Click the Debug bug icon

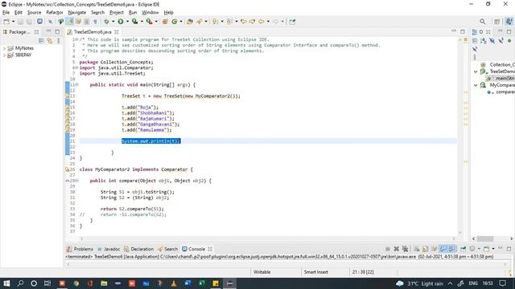pyautogui.click(x=106, y=22)
